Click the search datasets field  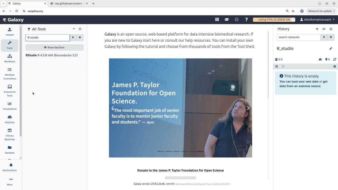(x=298, y=37)
